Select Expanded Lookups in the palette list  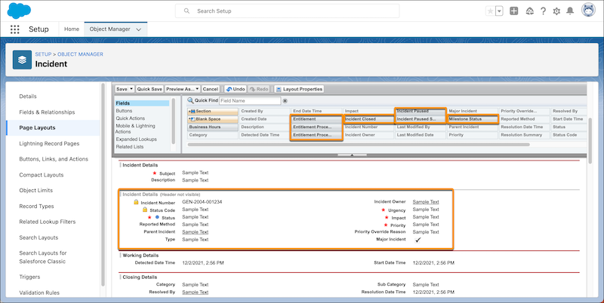(136, 139)
